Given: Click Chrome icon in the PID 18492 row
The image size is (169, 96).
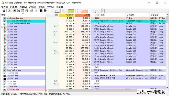Looking at the screenshot, I should pos(5,62).
